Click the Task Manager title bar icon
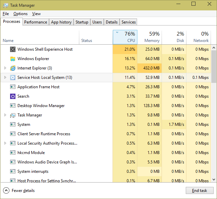Image resolution: width=217 pixels, height=199 pixels. click(x=6, y=5)
